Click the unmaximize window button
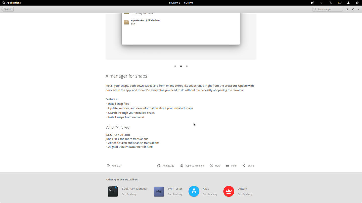Viewport: 362px width, 203px height. (353, 9)
